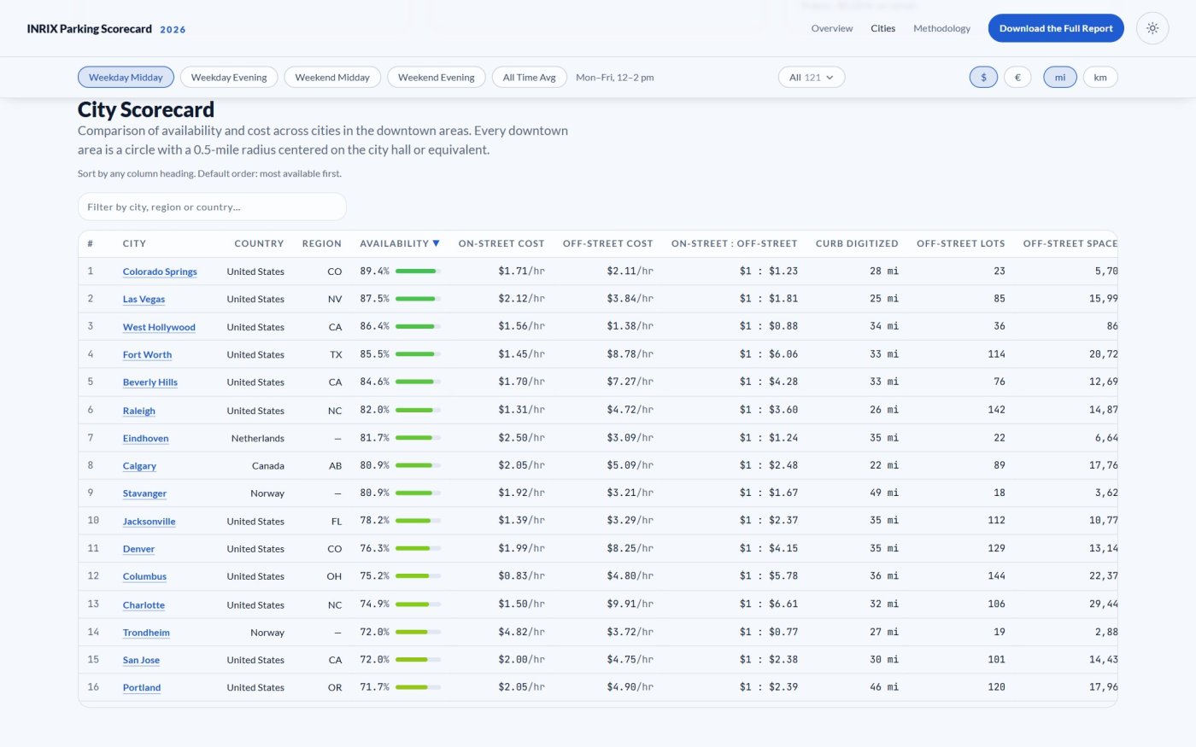Open the Las Vegas city link
Image resolution: width=1196 pixels, height=747 pixels.
point(144,299)
